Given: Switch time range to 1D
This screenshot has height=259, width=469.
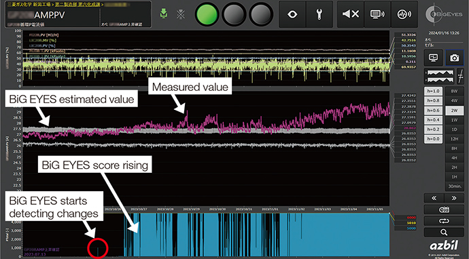Looking at the screenshot, I should 454,129.
